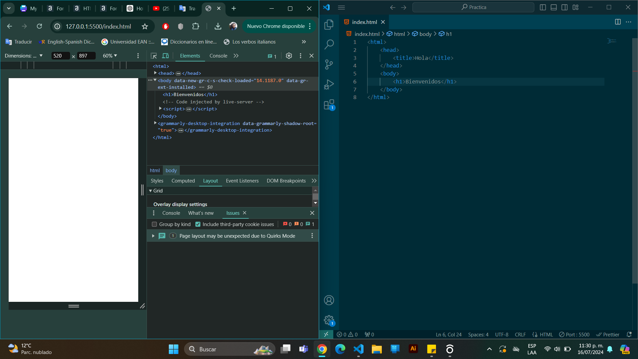Viewport: 638px width, 359px height.
Task: Open Traducir bookmark
Action: (x=19, y=42)
